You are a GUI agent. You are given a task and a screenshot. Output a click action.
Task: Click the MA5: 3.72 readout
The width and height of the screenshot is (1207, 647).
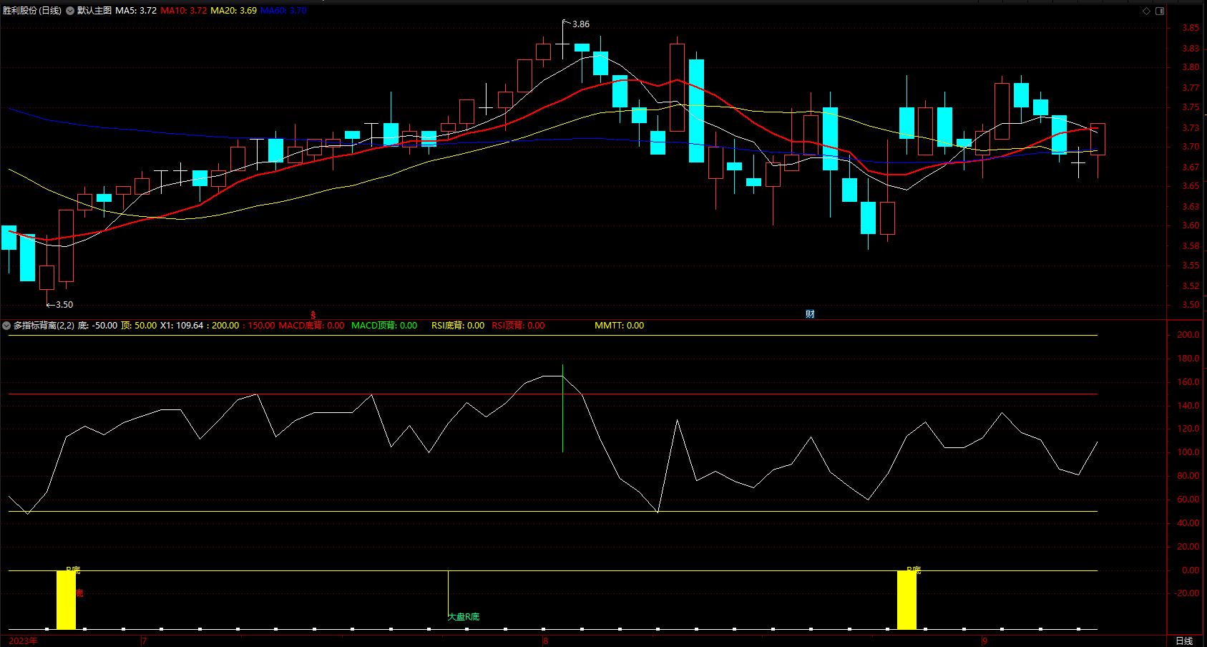pyautogui.click(x=136, y=11)
